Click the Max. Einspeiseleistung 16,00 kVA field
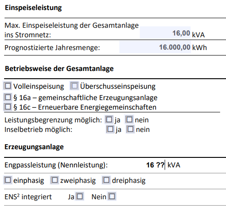This screenshot has height=212, width=226. click(165, 33)
